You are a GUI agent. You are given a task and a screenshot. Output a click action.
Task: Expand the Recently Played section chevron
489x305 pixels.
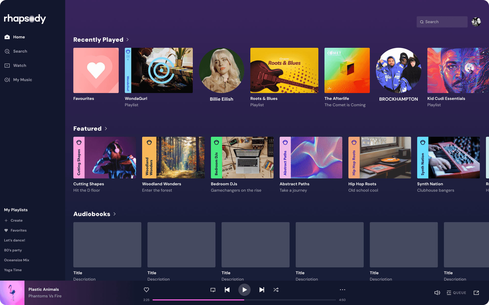(x=128, y=40)
